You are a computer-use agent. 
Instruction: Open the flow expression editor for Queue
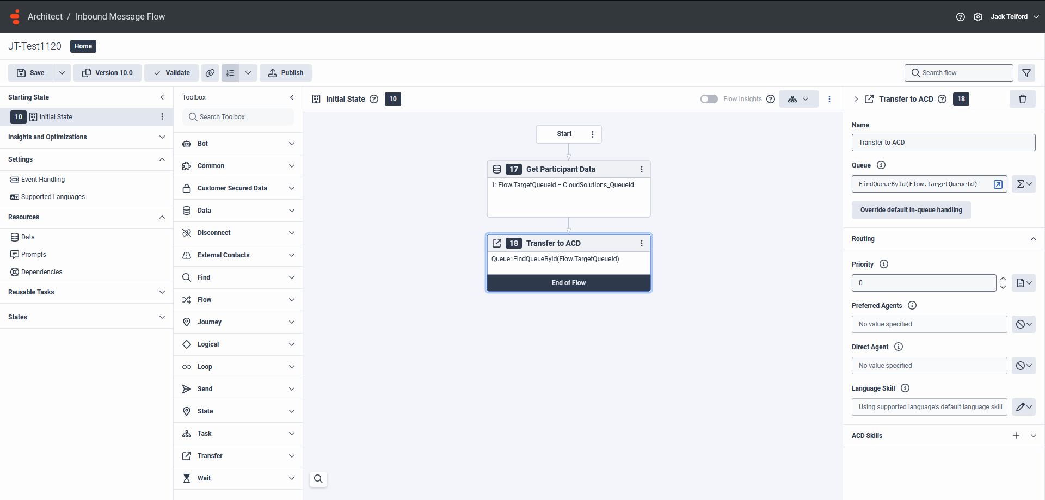pos(998,184)
